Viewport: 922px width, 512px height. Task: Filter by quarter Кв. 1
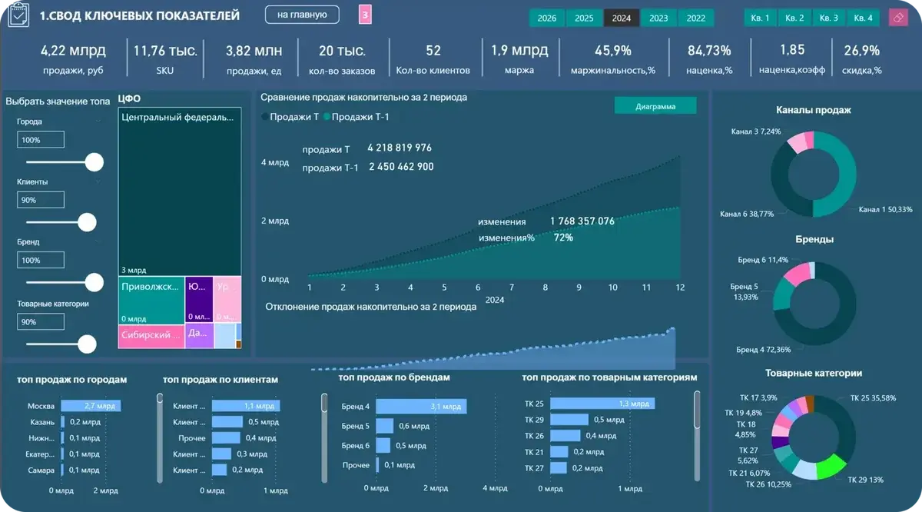click(761, 18)
